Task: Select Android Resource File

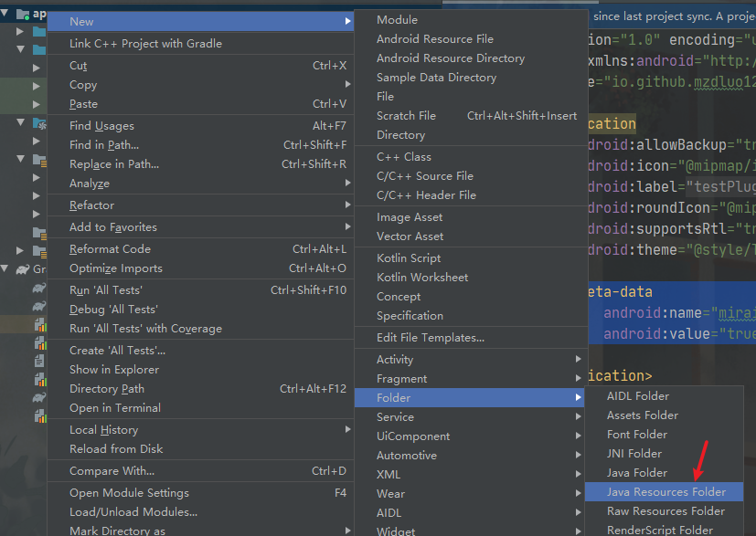Action: coord(434,39)
